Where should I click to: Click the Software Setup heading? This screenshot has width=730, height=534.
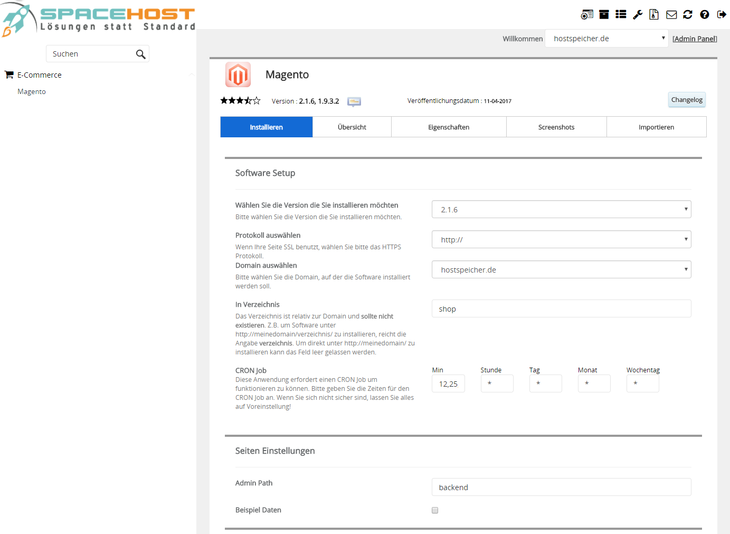(x=266, y=173)
